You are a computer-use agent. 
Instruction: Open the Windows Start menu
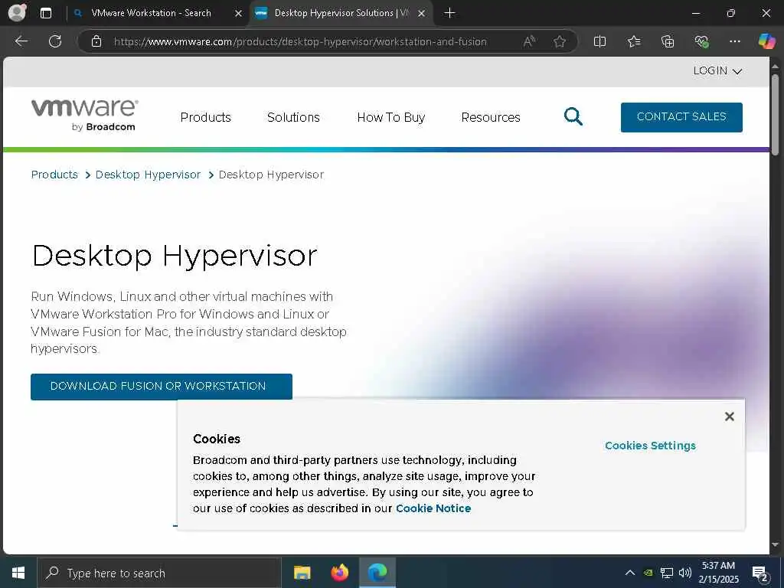click(18, 573)
